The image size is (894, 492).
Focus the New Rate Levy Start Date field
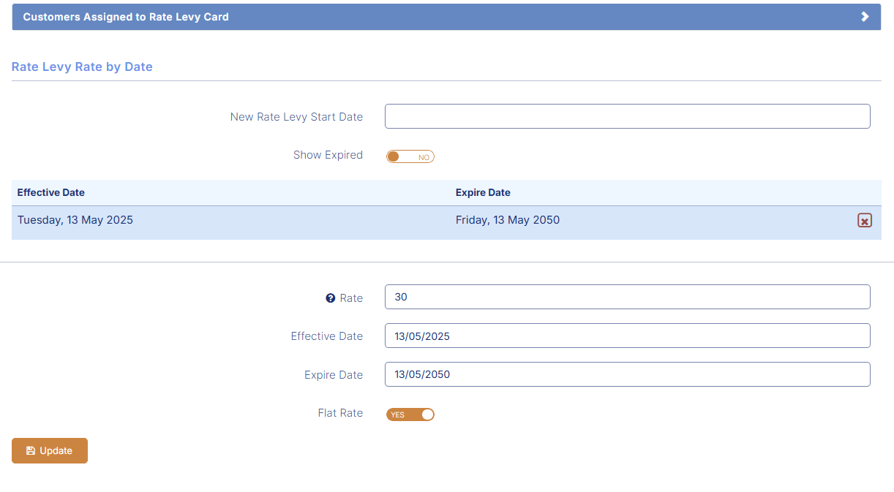point(628,116)
